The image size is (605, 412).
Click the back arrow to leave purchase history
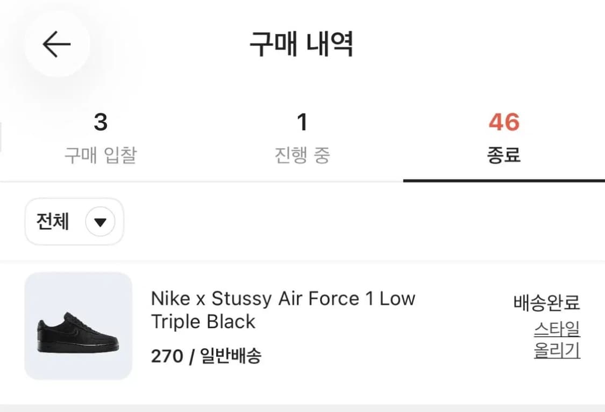click(x=56, y=44)
